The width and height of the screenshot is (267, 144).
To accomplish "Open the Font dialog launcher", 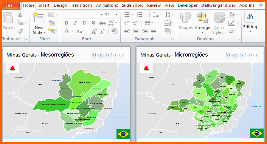I will pos(117,39).
